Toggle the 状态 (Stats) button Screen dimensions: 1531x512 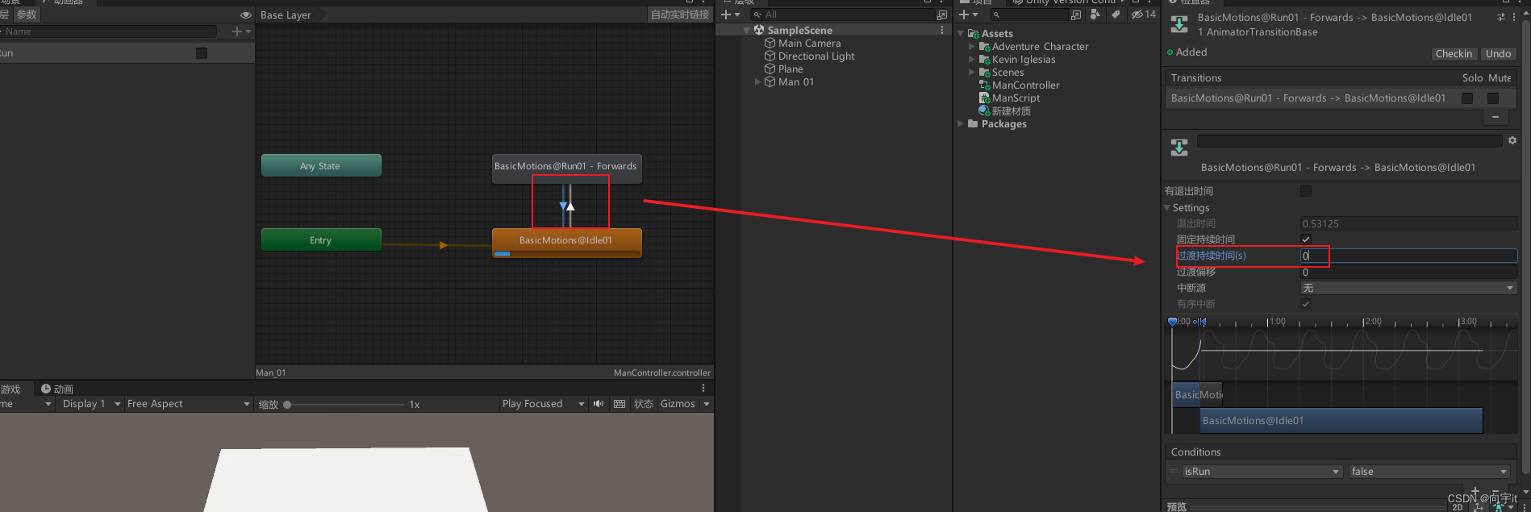click(x=643, y=404)
